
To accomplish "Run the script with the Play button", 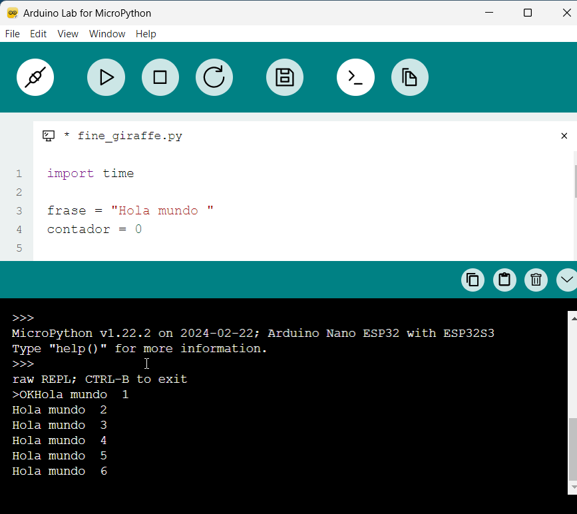I will point(106,77).
